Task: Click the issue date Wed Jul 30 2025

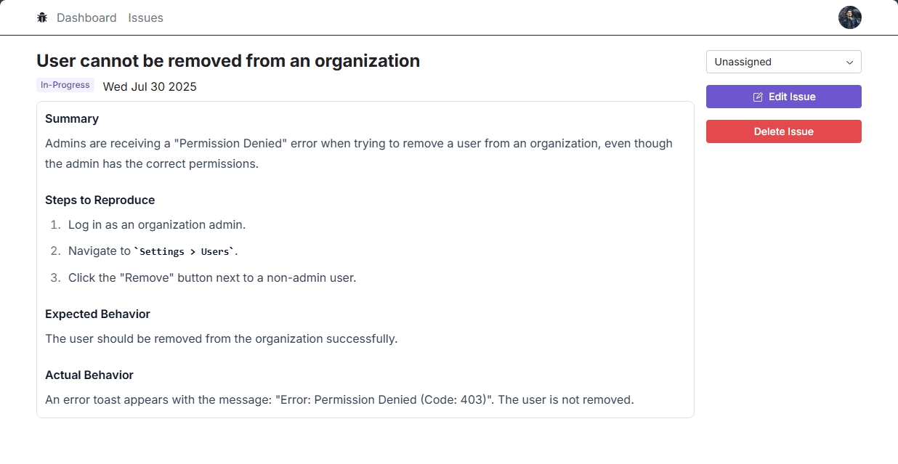Action: (150, 87)
